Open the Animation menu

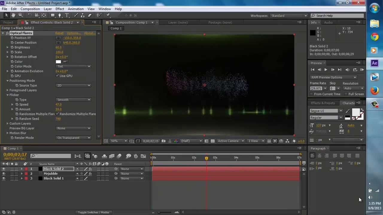75,9
